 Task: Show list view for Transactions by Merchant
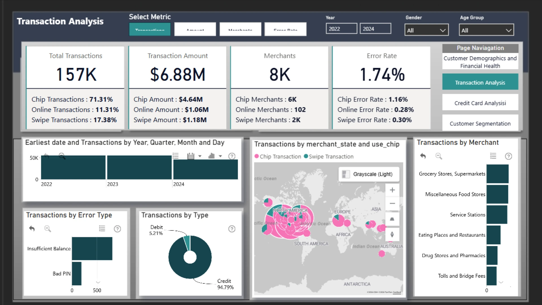493,156
